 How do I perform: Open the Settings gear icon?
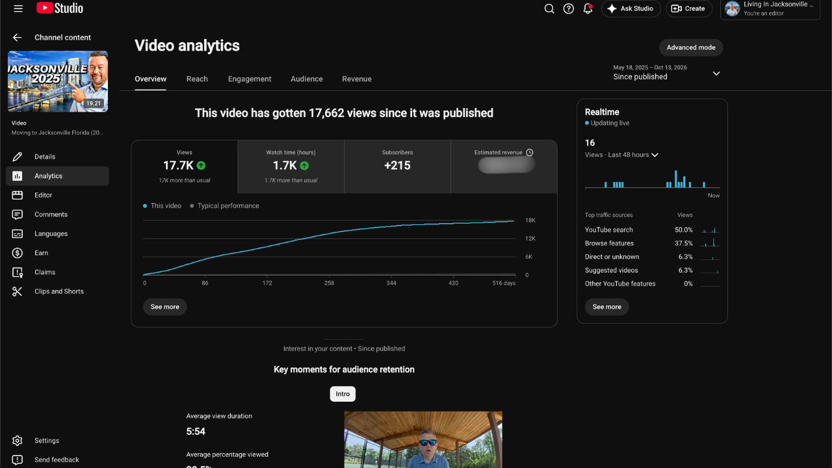point(18,441)
